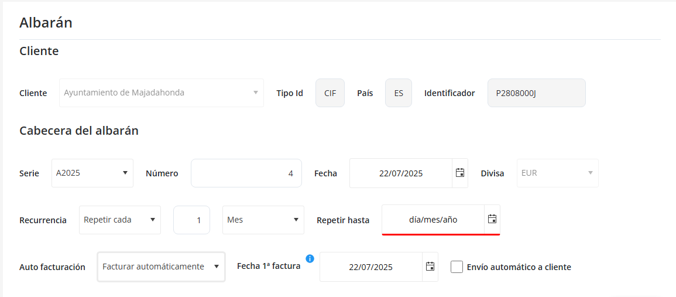This screenshot has height=297, width=676.
Task: Click the 'Envío automático a cliente' label text
Action: coord(519,267)
